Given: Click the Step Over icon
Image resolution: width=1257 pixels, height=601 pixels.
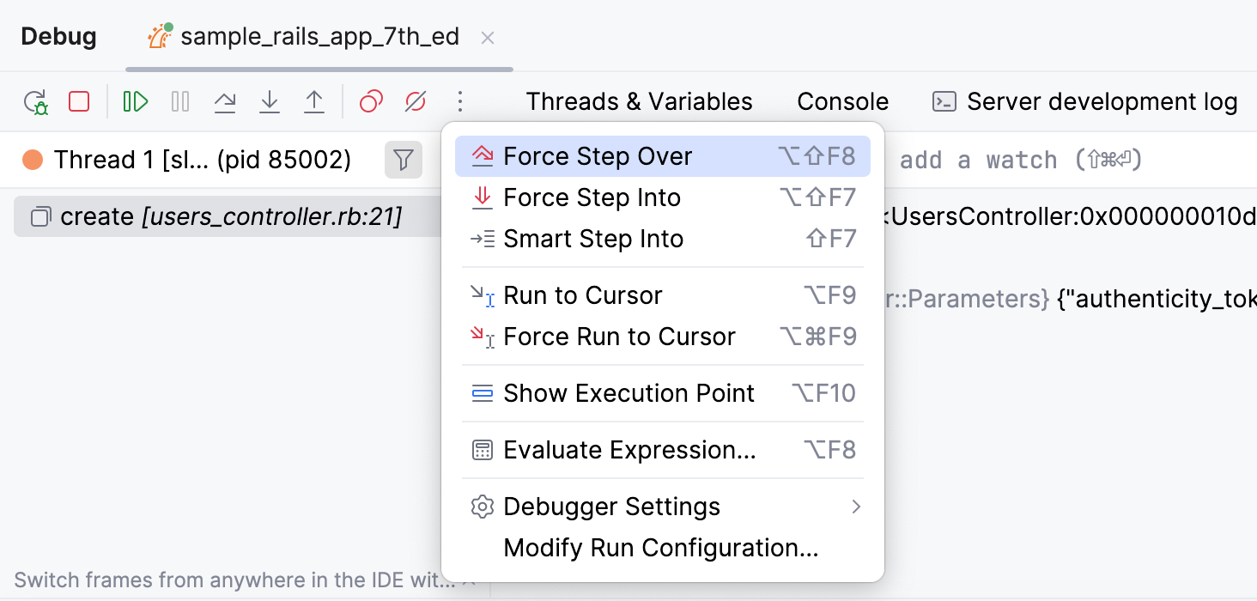Looking at the screenshot, I should [x=225, y=101].
